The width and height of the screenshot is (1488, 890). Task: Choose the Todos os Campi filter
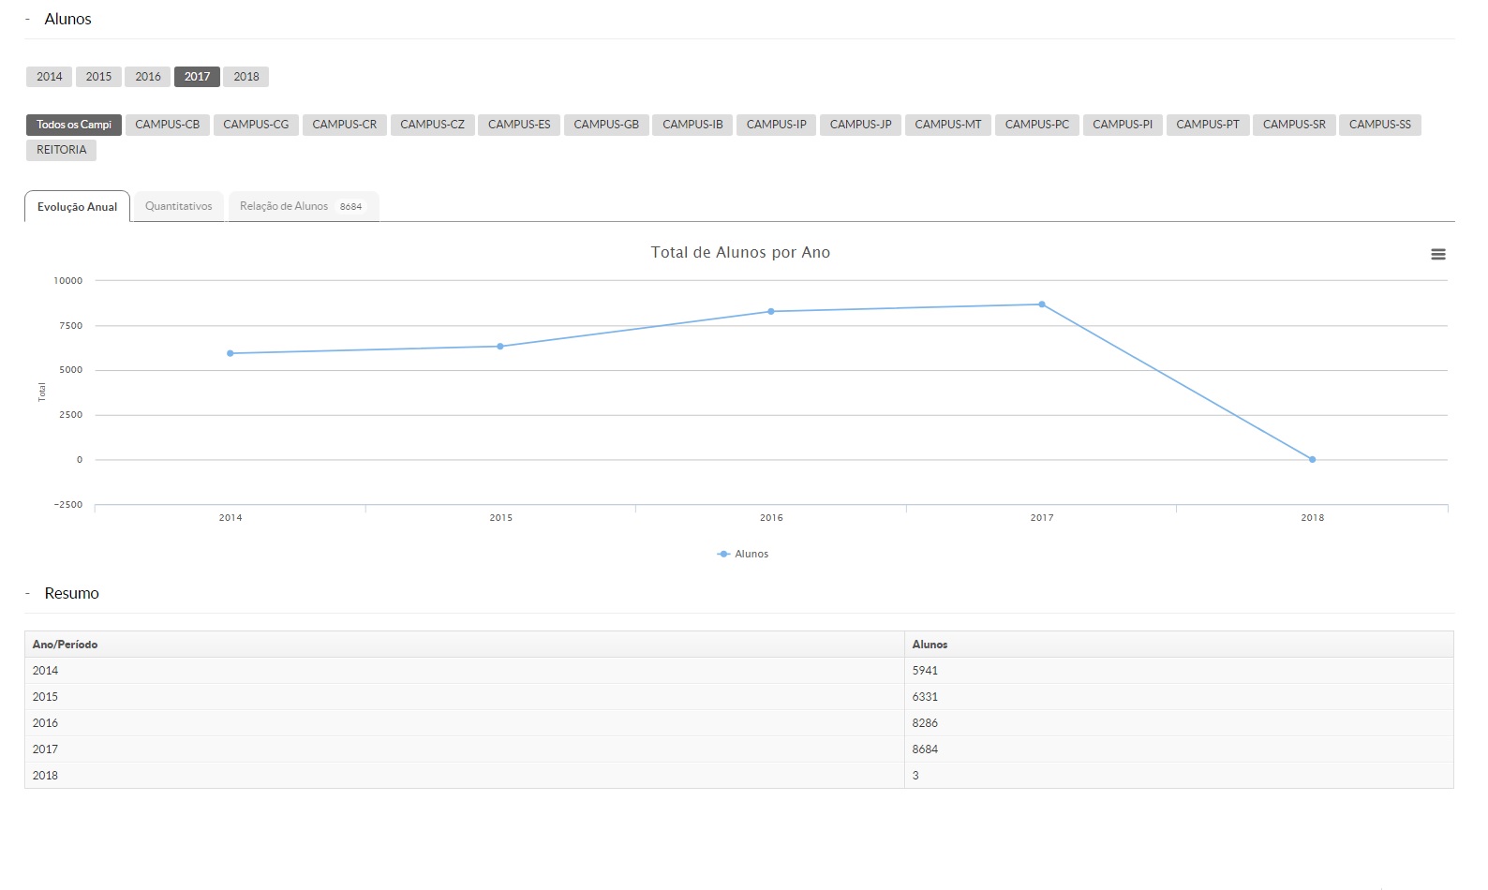73,125
